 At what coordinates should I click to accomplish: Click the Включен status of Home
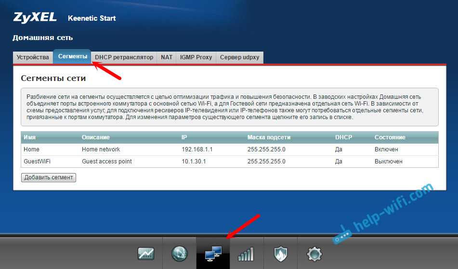[386, 149]
